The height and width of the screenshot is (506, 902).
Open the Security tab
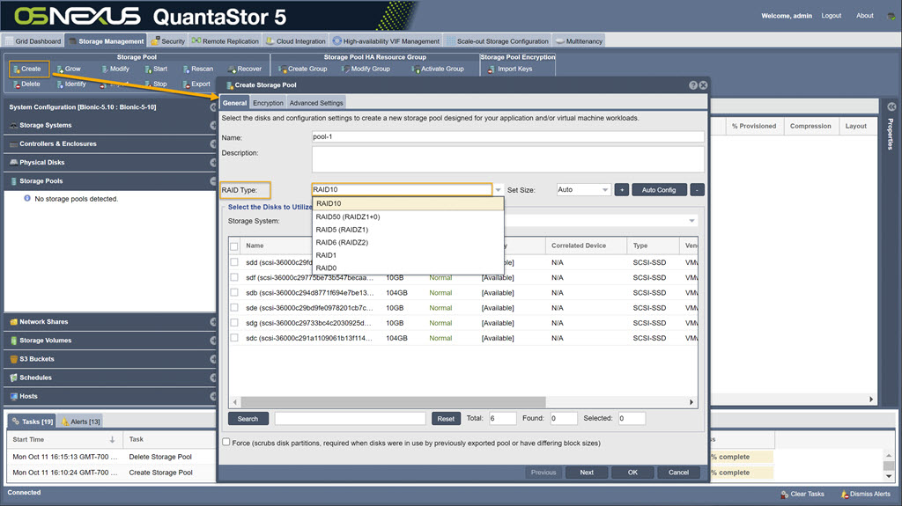[x=168, y=41]
